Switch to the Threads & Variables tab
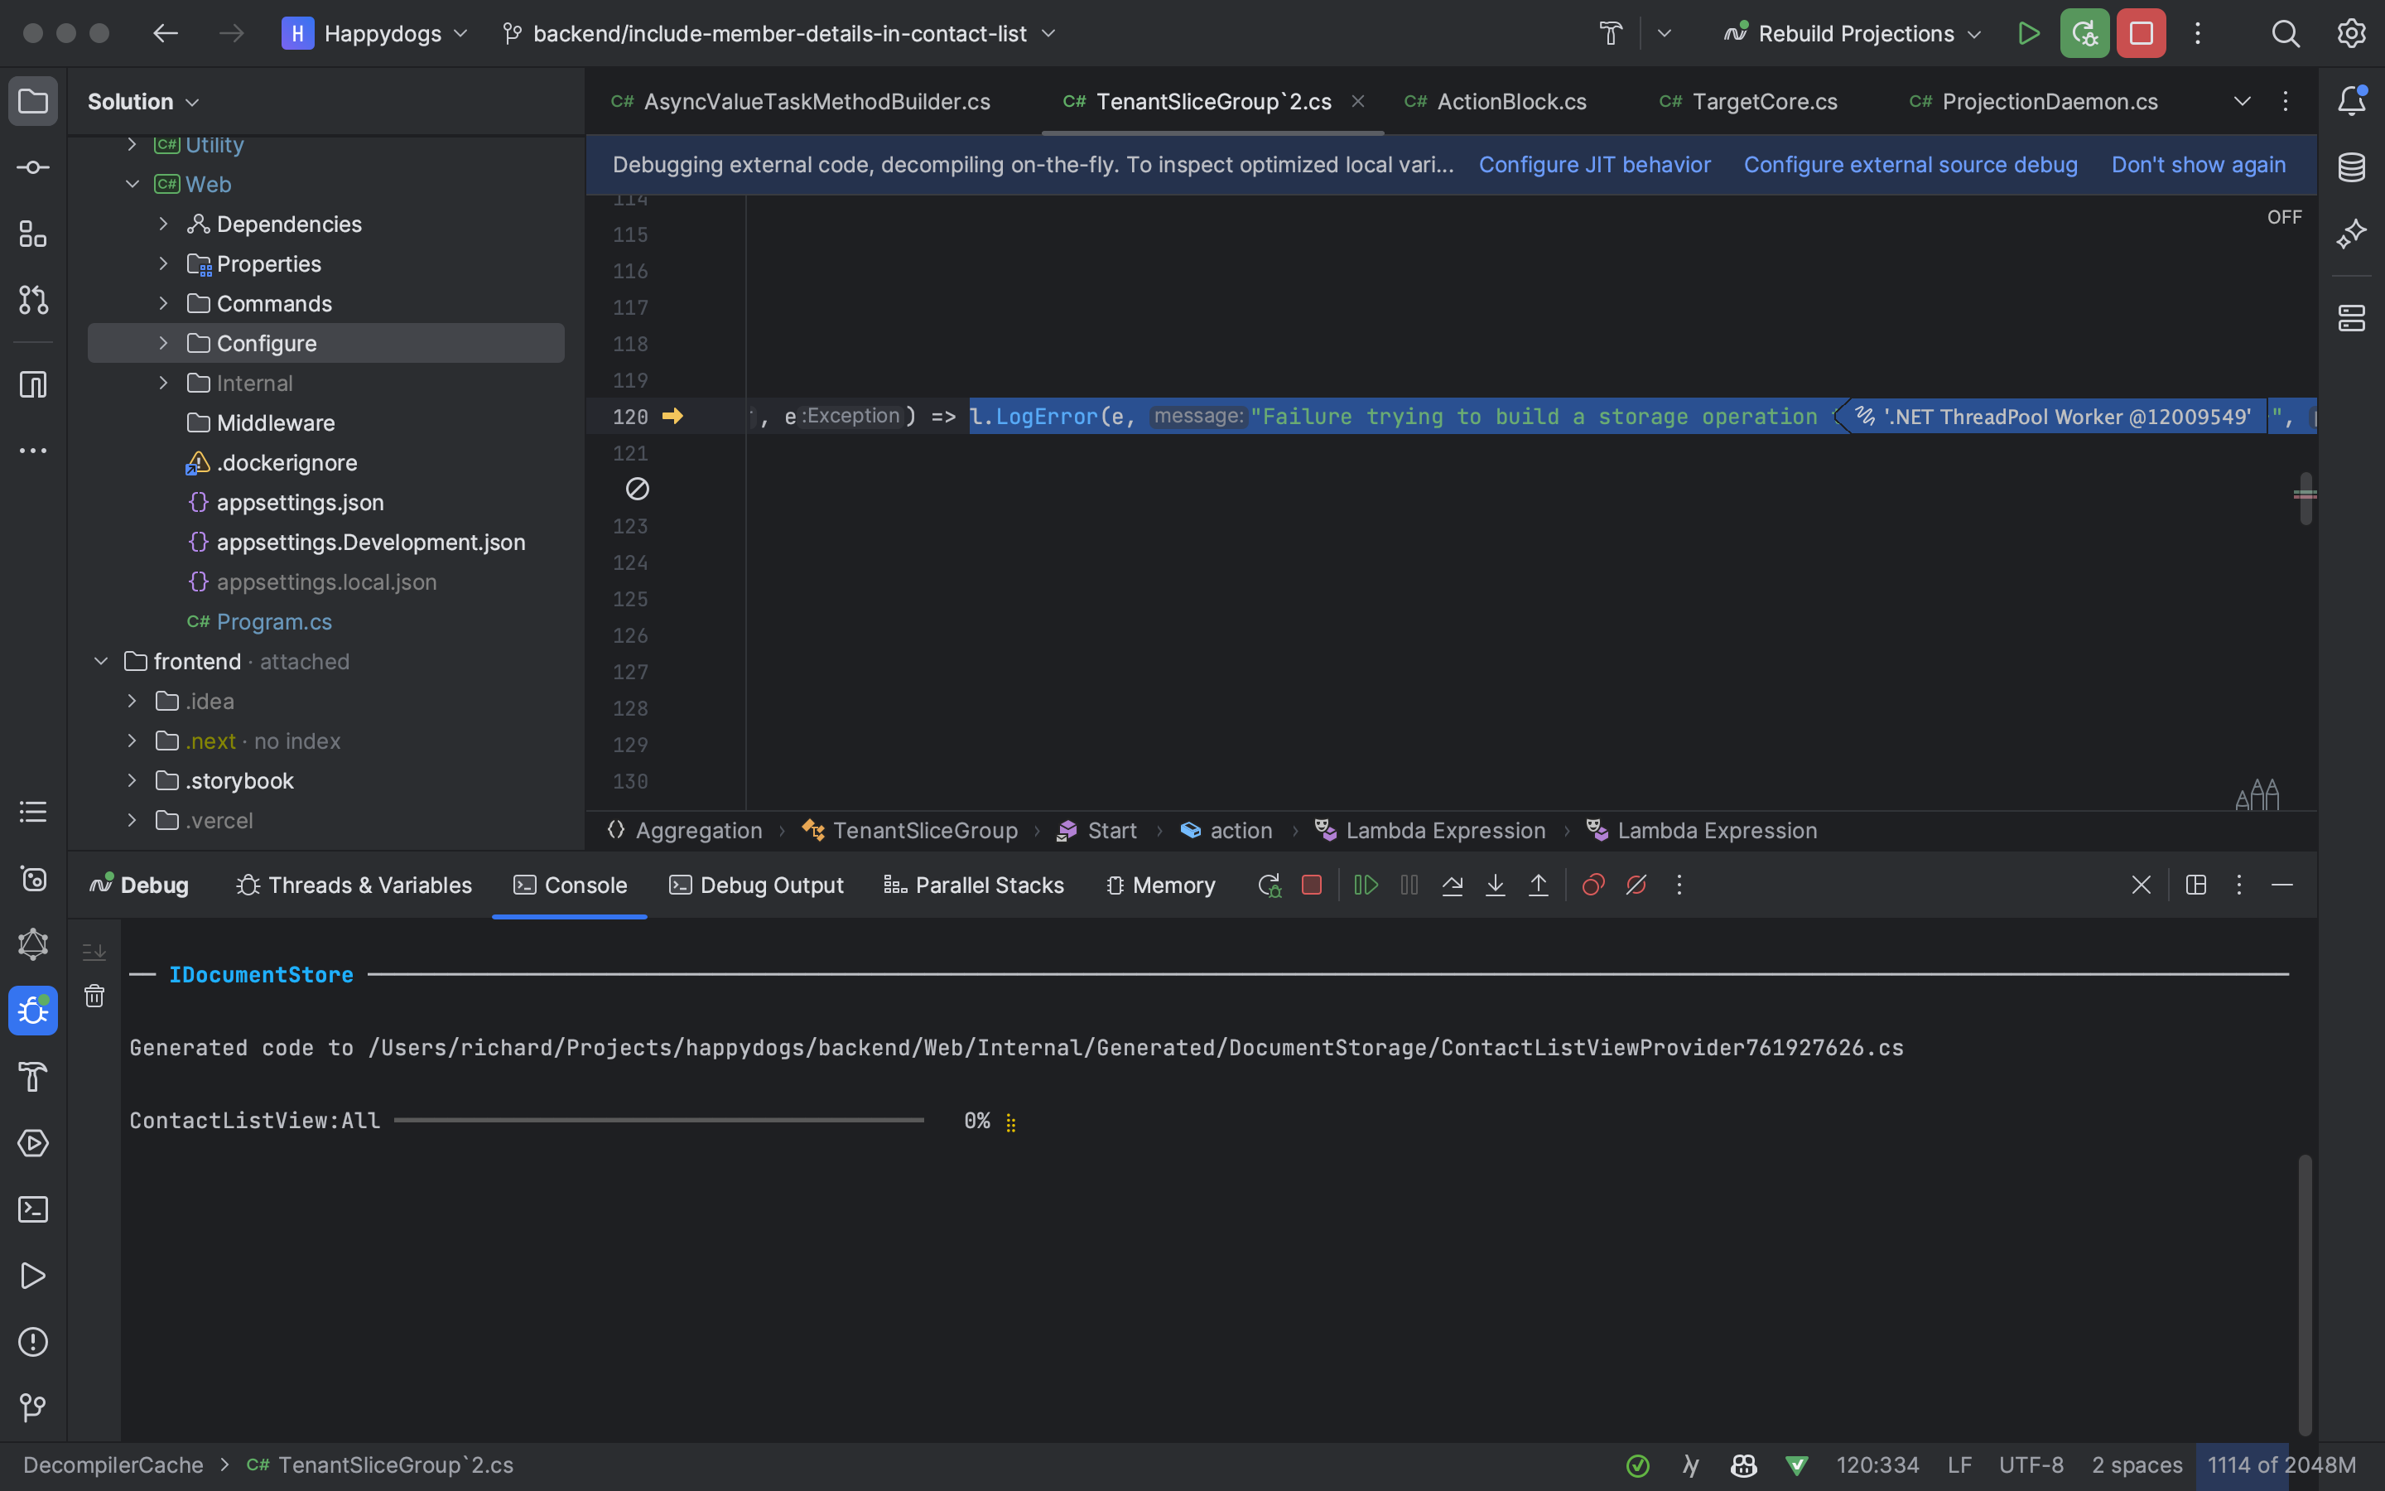This screenshot has height=1491, width=2385. click(354, 885)
